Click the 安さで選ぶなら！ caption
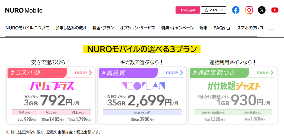The height and width of the screenshot is (140, 284). pyautogui.click(x=50, y=63)
